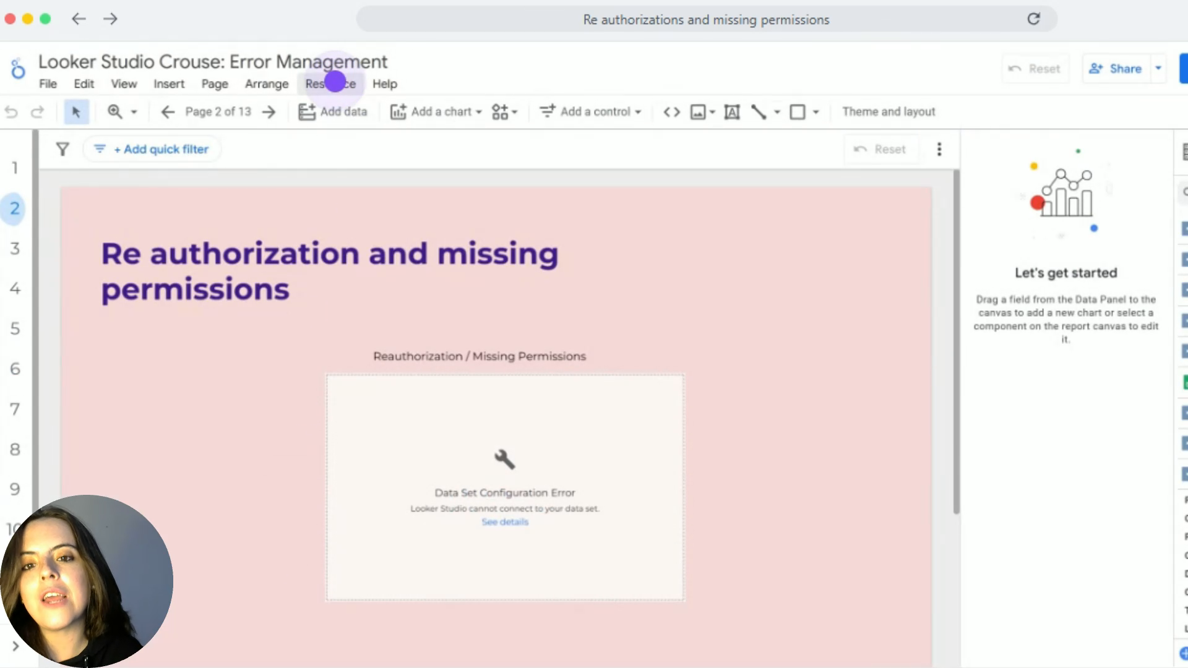Click the Looker Studio logo
This screenshot has height=668, width=1188.
click(x=18, y=69)
